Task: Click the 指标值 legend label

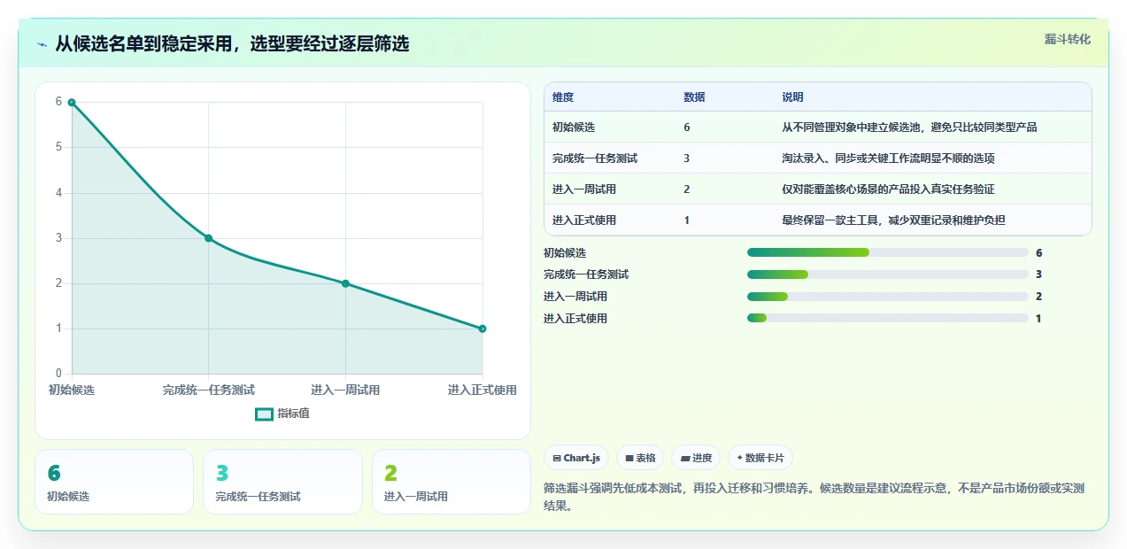Action: [293, 414]
